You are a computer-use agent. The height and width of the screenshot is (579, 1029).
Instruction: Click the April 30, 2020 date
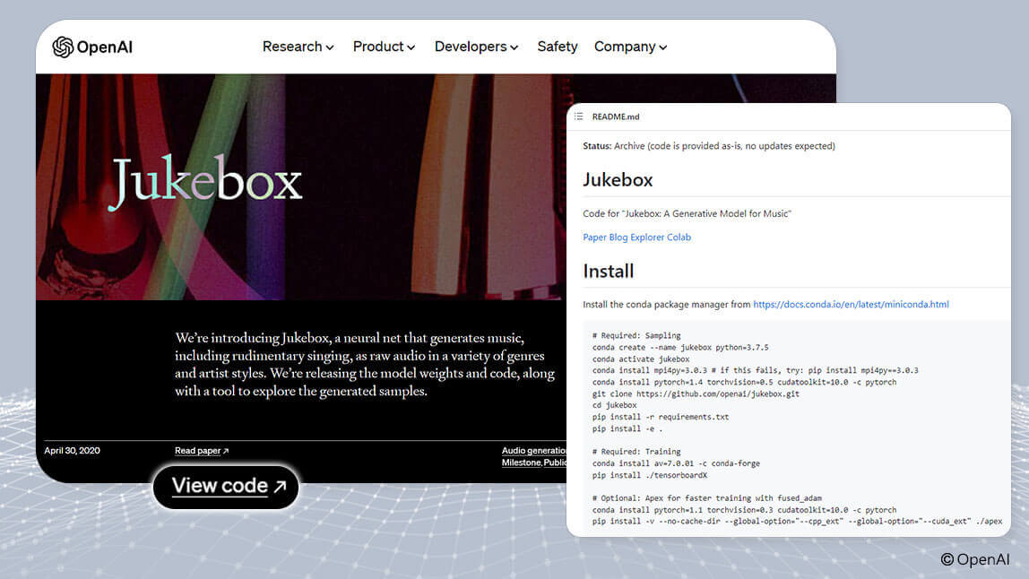(x=73, y=450)
